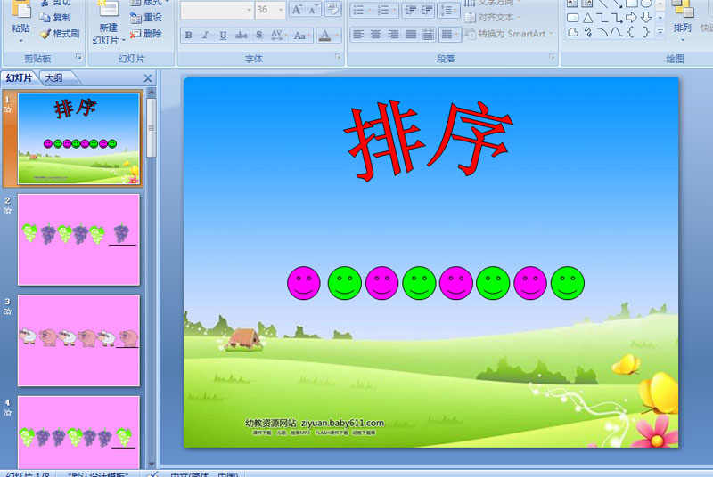Click the slide pane scrollbar thumb
This screenshot has width=713, height=477.
tap(152, 127)
